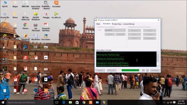Select the iClone v7 desktop icon
Screen dimensions: 187x105
pos(5,71)
